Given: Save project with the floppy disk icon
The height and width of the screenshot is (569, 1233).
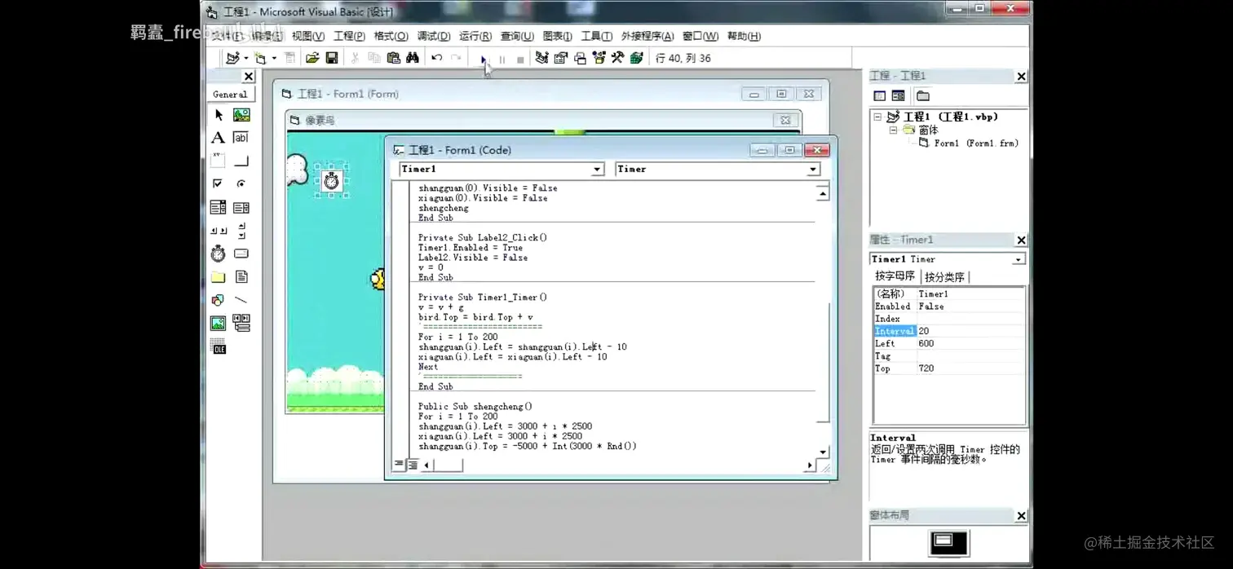Looking at the screenshot, I should click(x=332, y=58).
